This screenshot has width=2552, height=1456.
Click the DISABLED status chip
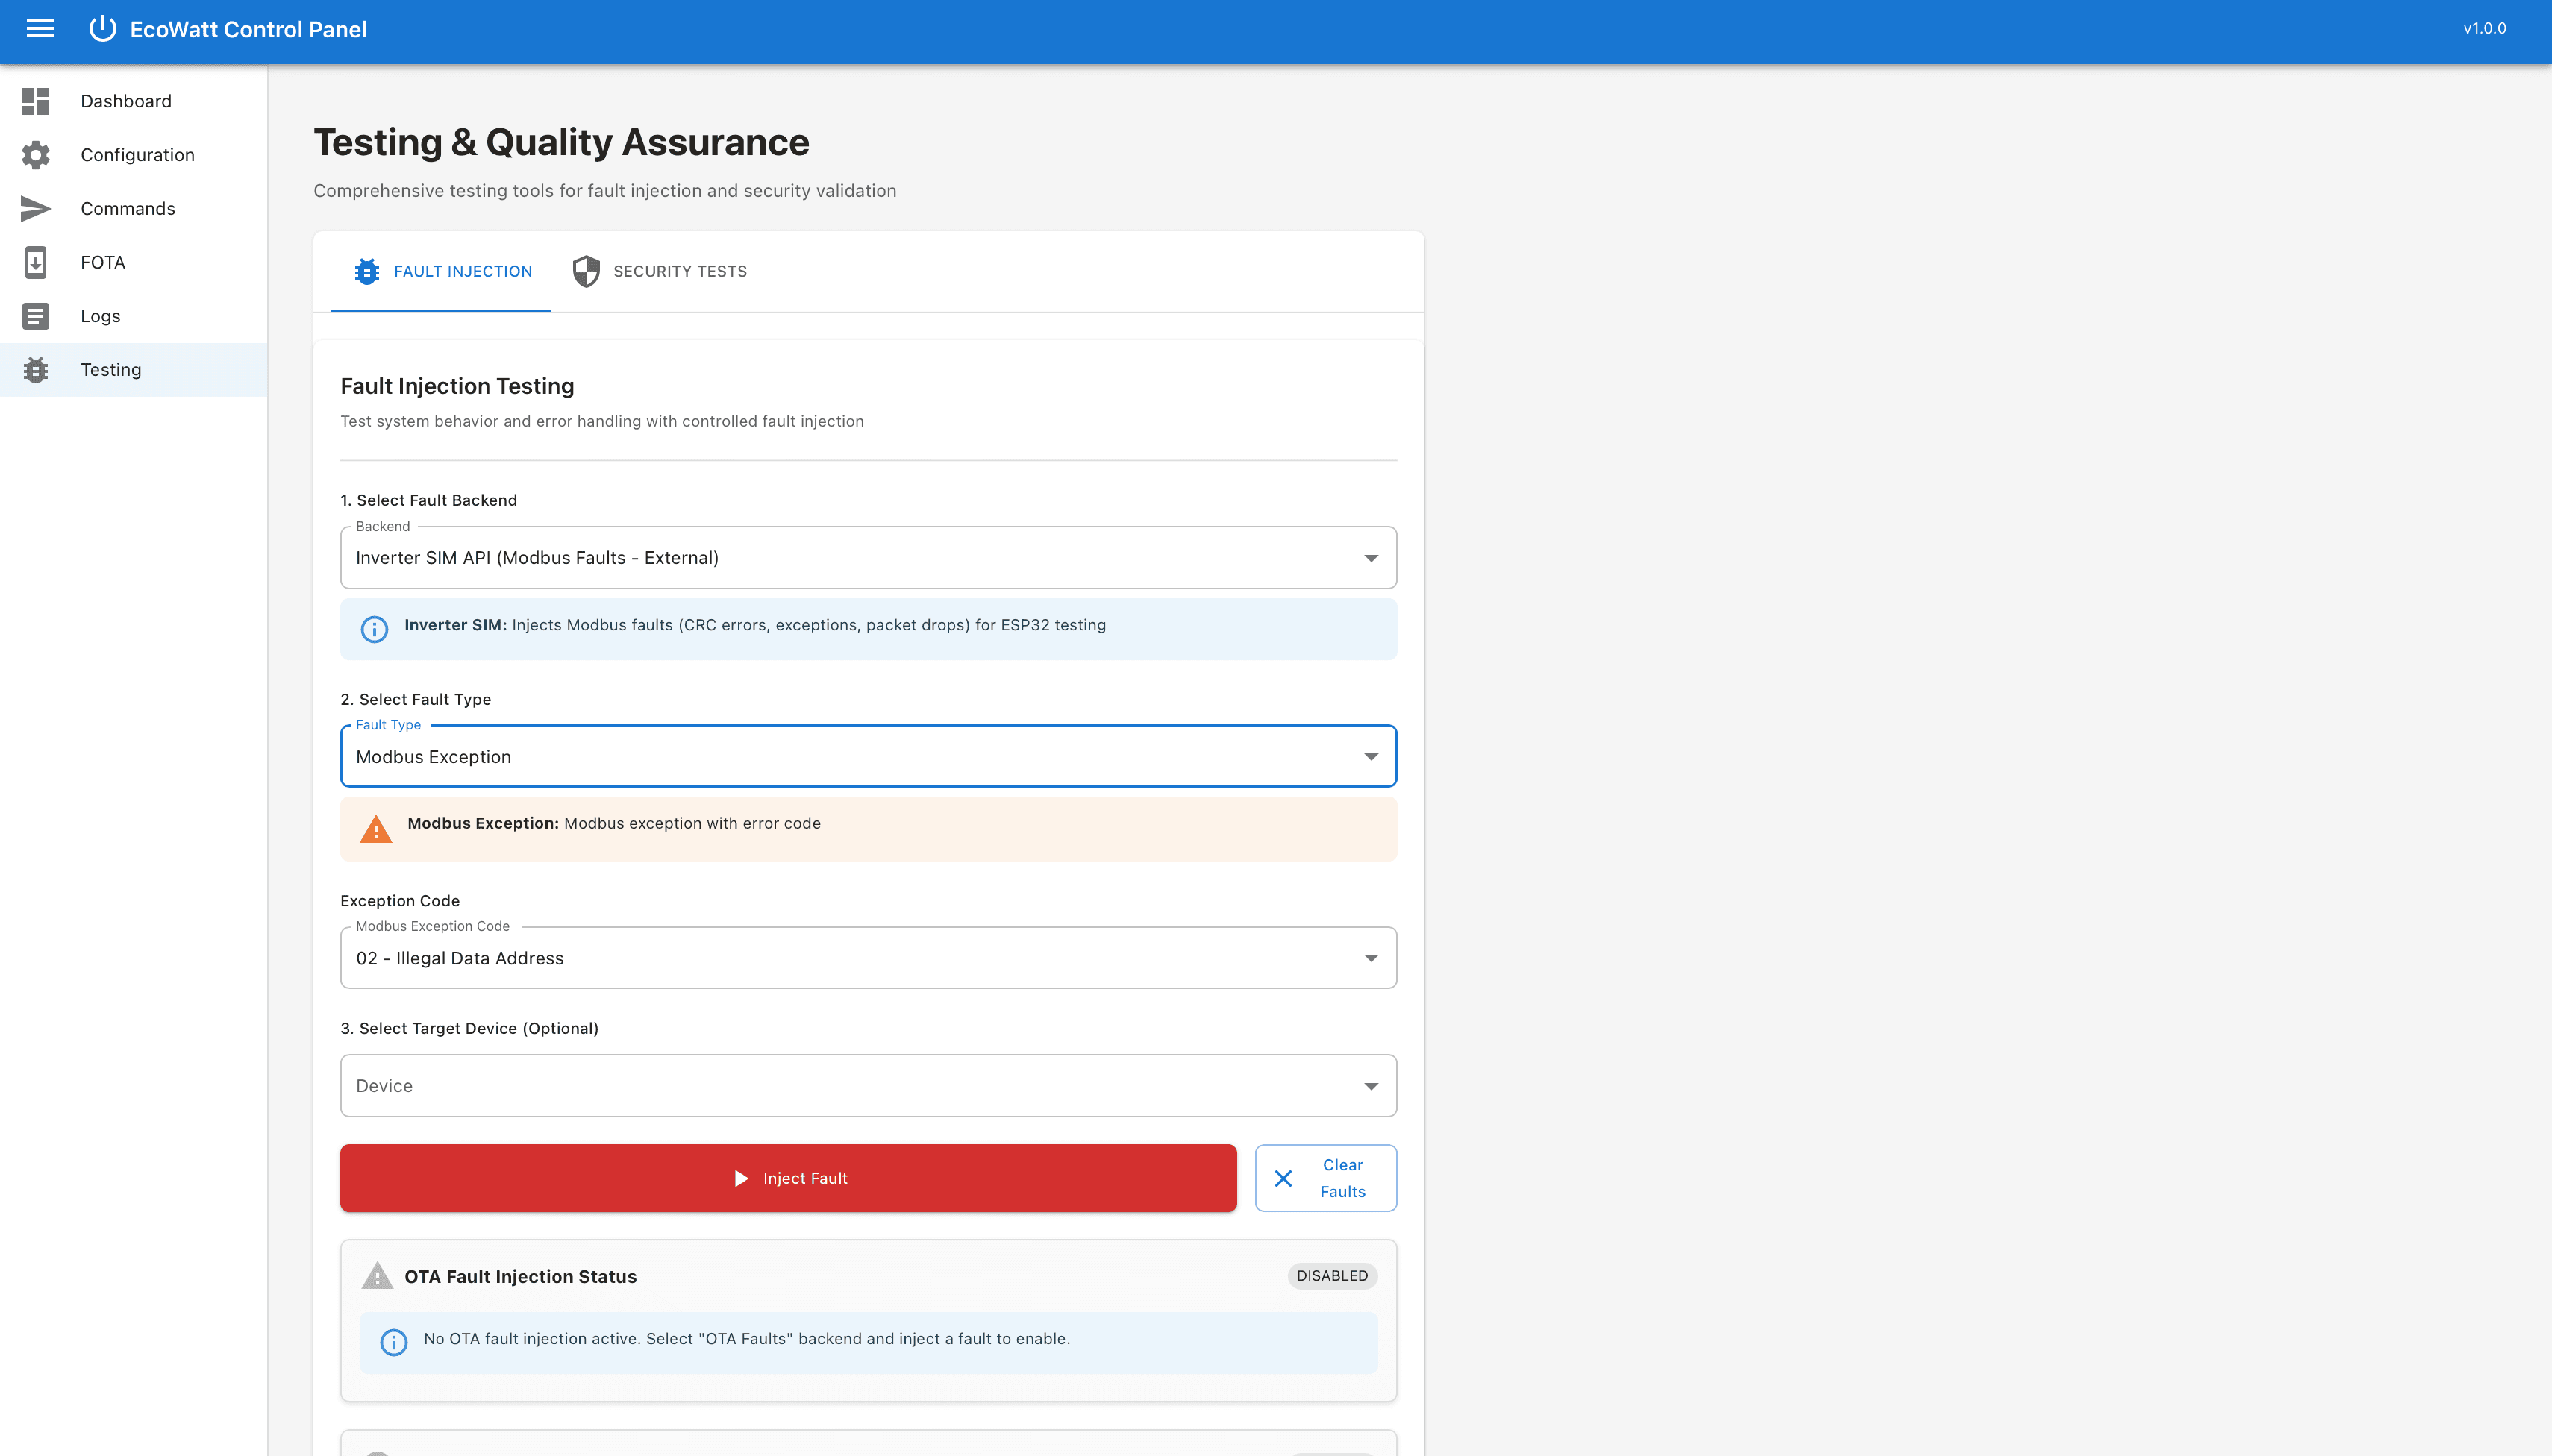click(1331, 1276)
